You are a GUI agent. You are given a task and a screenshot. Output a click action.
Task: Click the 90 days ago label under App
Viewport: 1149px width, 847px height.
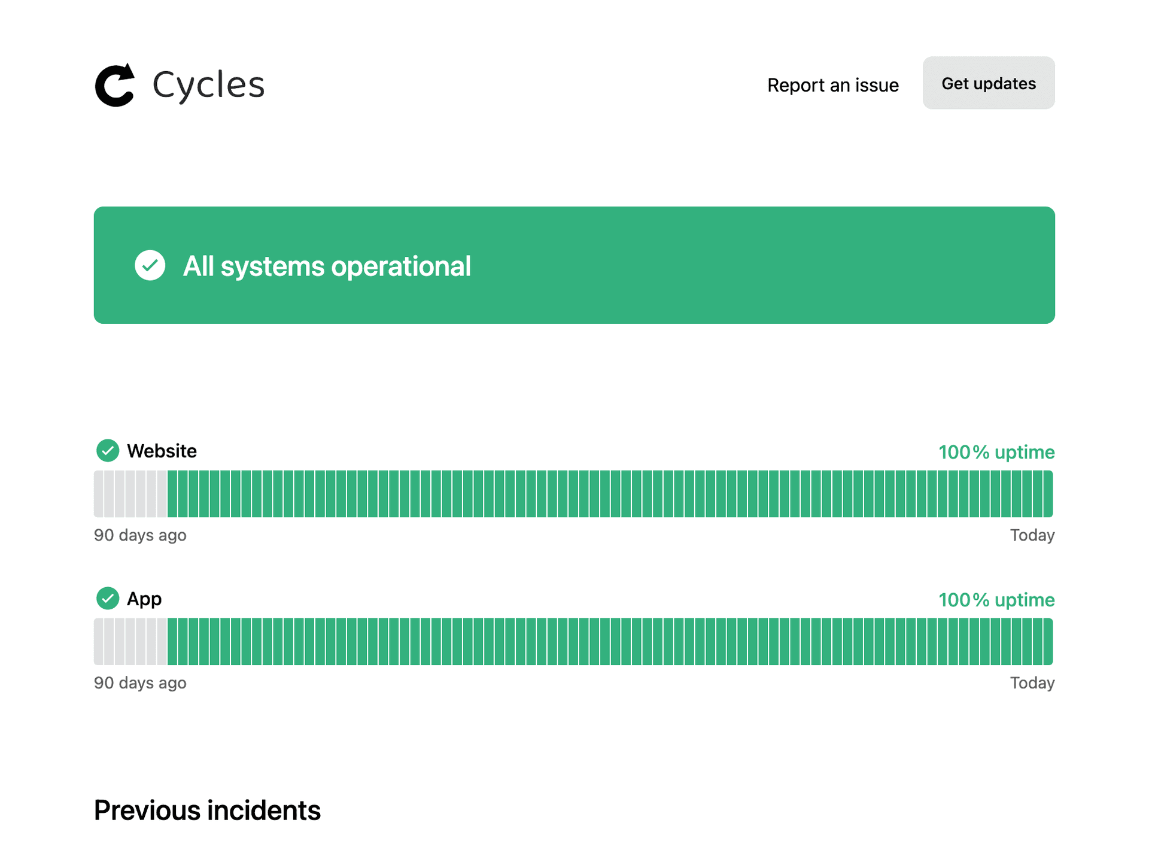(140, 683)
